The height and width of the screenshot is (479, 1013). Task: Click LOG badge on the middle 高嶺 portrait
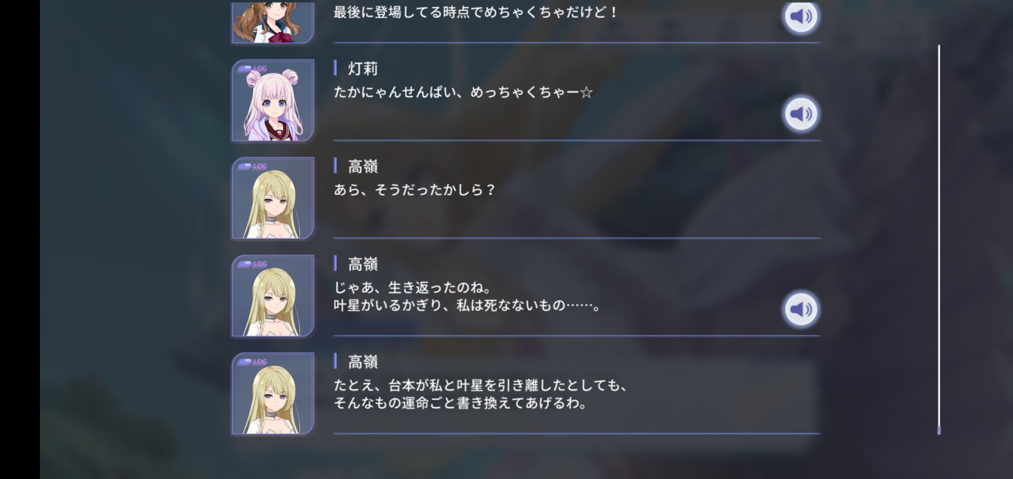[x=252, y=264]
